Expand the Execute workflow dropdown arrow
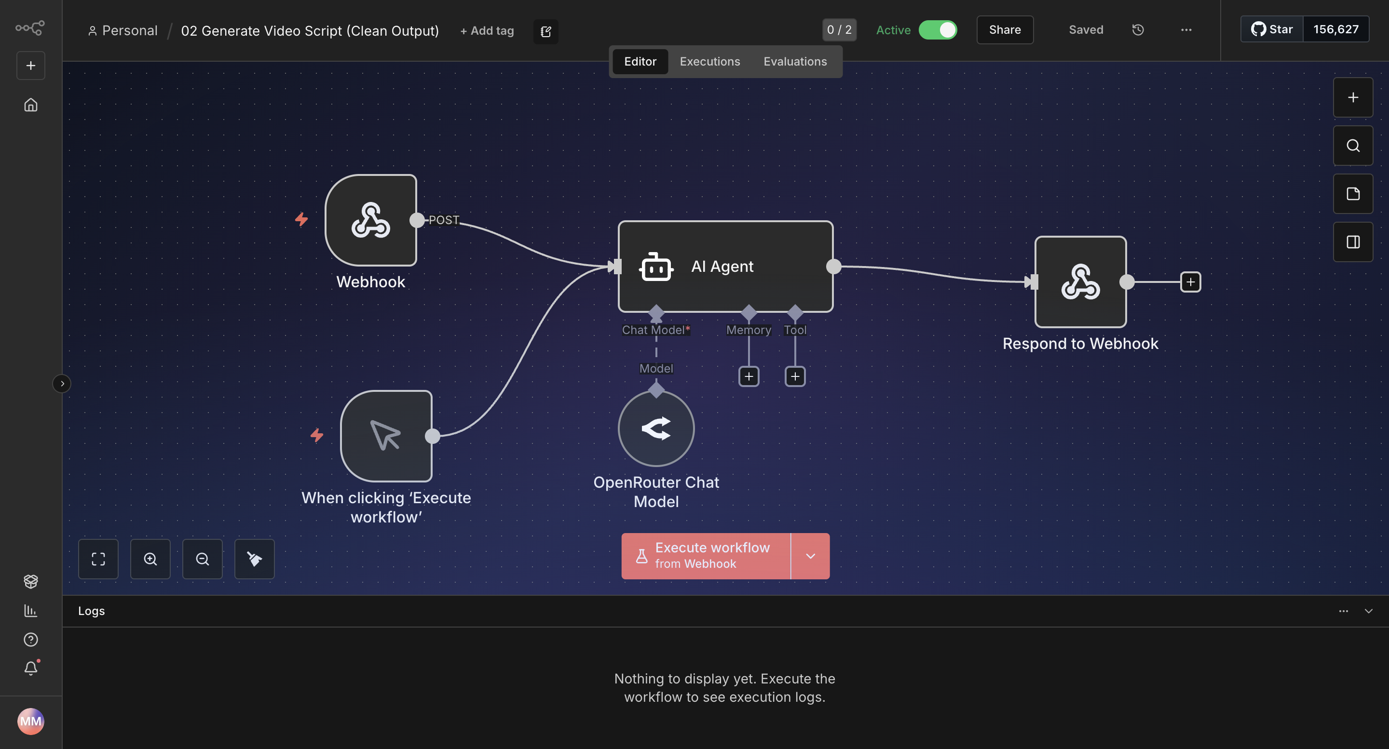 click(810, 556)
